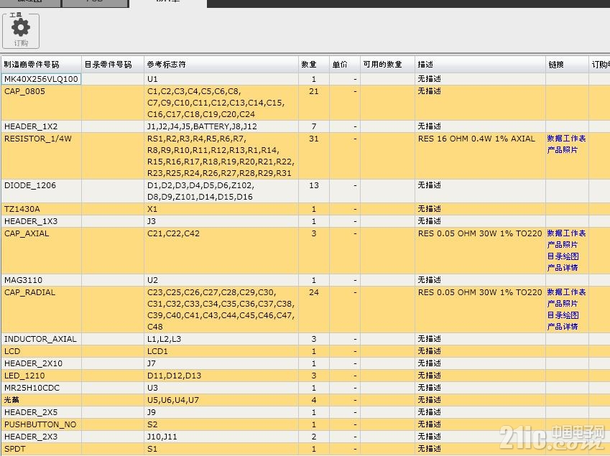Screen dimensions: 610x456
Task: Click description RES 16 OHM 0.4W 1% AXIAL
Action: [x=476, y=139]
